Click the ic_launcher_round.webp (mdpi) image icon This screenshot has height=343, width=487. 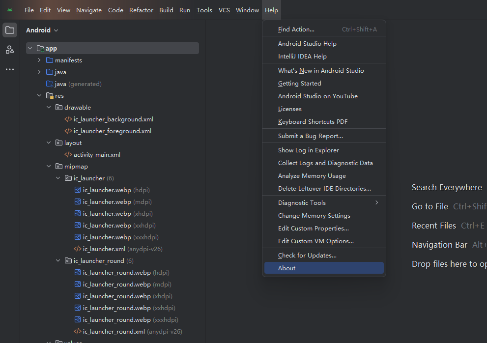[x=78, y=285]
